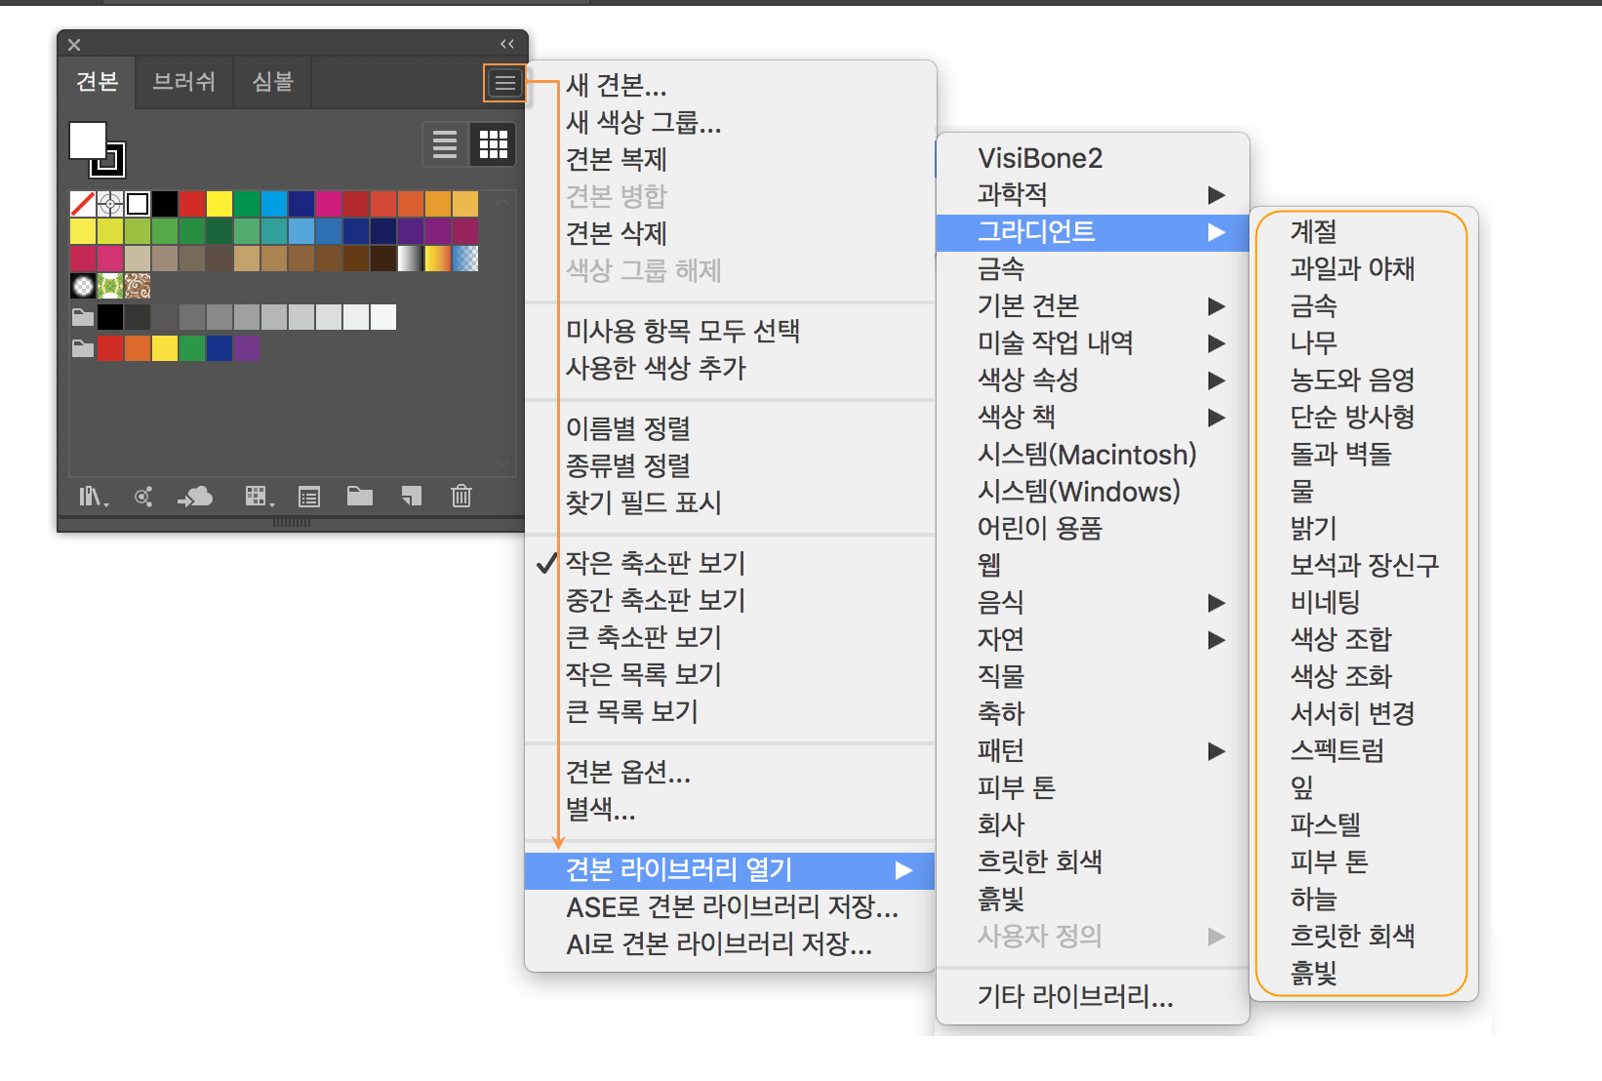Select 견본 복제 in the menu

coord(730,160)
